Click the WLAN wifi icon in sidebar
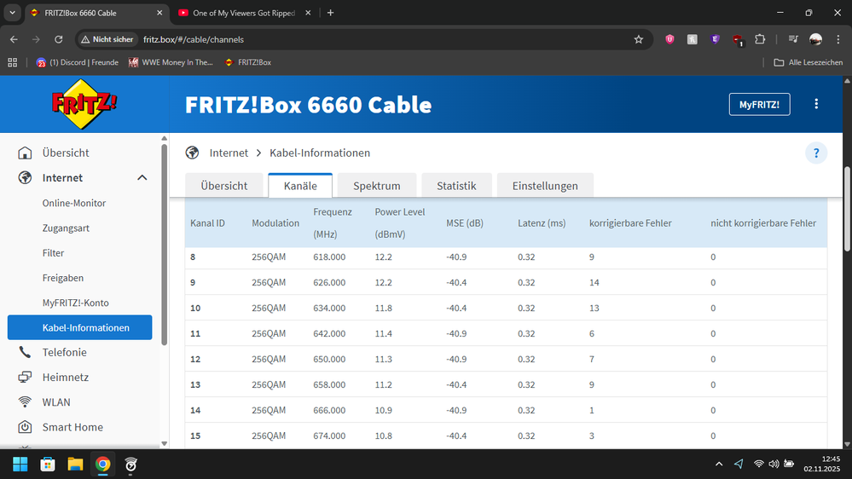The width and height of the screenshot is (852, 479). (25, 402)
